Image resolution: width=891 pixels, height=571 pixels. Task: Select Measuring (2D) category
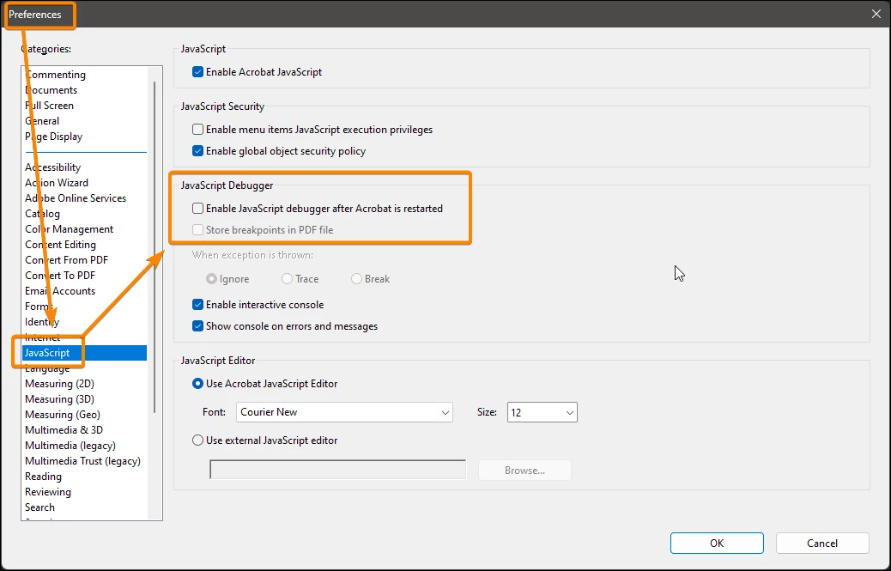click(x=60, y=384)
